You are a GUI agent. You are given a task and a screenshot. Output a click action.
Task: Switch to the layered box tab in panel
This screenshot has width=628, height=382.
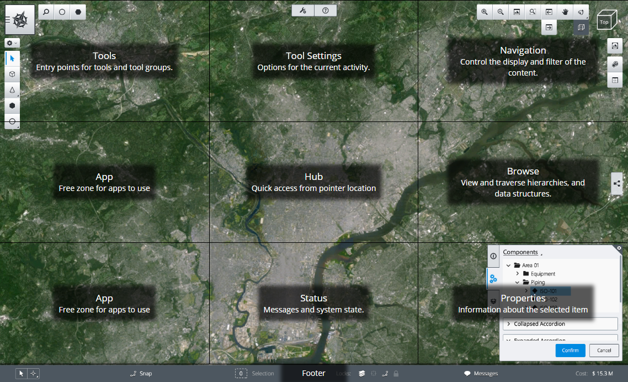point(493,301)
